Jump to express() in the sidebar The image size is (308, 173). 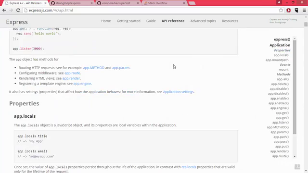[282, 39]
